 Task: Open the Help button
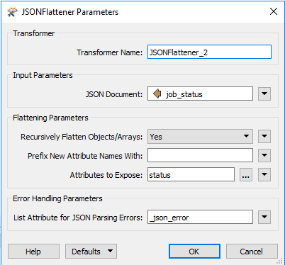pyautogui.click(x=33, y=252)
